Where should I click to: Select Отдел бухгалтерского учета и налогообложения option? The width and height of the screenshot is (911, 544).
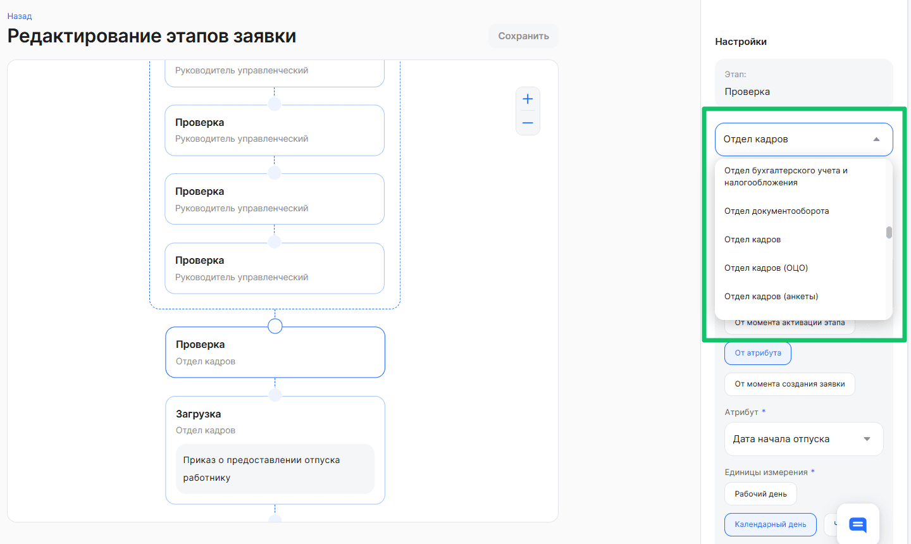[x=803, y=176]
